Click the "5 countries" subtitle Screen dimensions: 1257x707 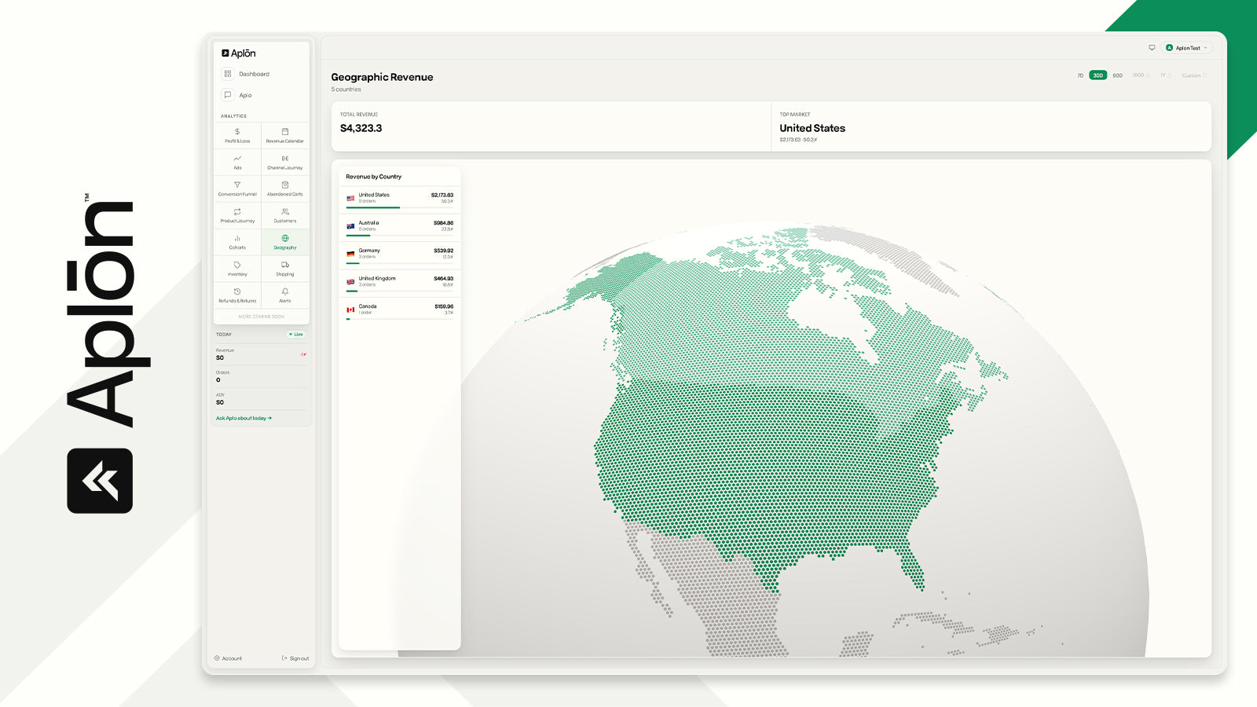tap(346, 90)
